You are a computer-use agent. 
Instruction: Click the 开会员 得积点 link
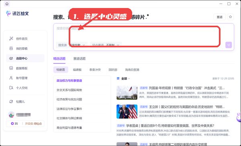click(33, 124)
